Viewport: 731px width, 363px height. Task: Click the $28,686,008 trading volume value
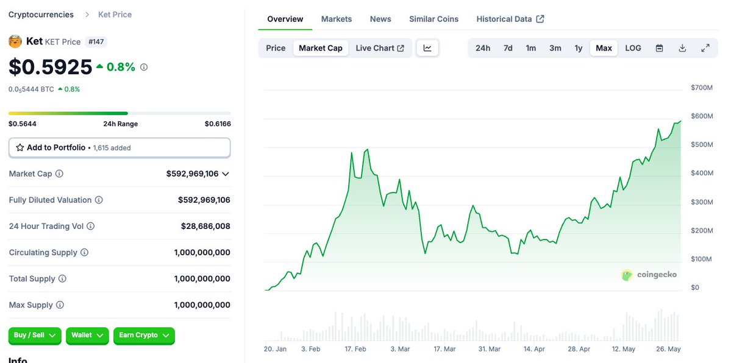205,227
